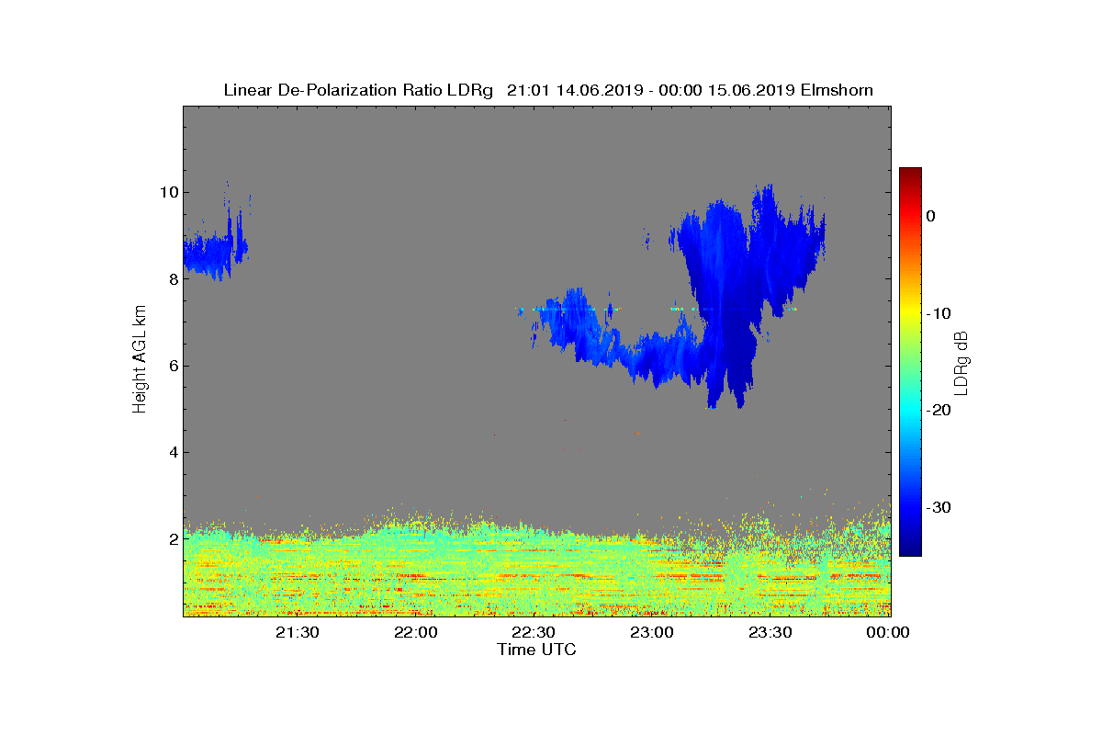Click the dark blue bottom of the colorbar
The image size is (1102, 735).
[910, 548]
